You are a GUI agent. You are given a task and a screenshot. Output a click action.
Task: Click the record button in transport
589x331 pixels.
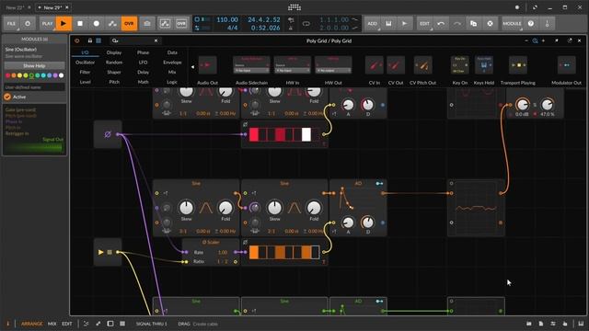pos(96,23)
